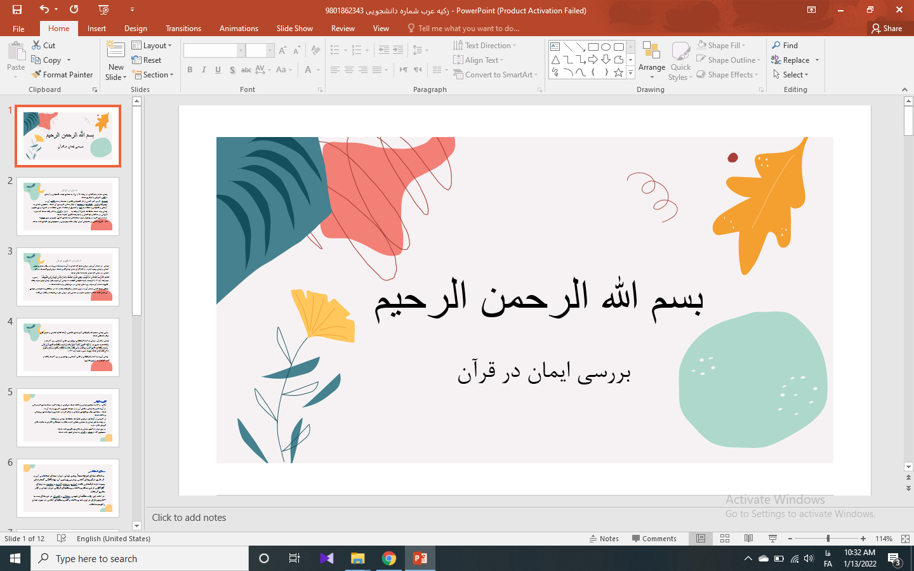Click Start From Beginning slideshow icon
Image resolution: width=914 pixels, height=571 pixels.
point(104,10)
